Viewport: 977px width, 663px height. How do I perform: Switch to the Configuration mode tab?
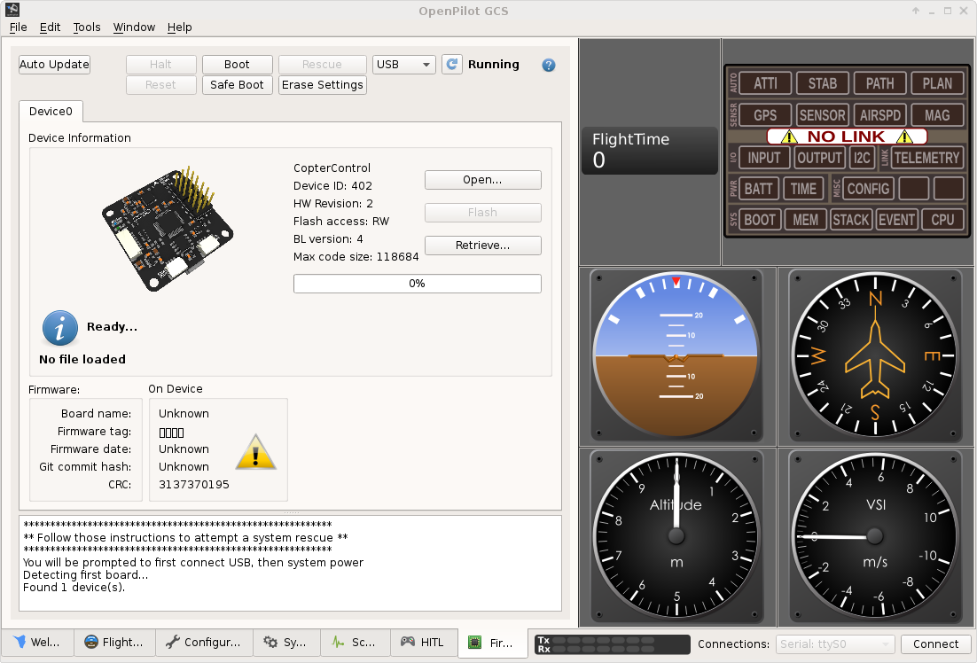click(x=204, y=643)
